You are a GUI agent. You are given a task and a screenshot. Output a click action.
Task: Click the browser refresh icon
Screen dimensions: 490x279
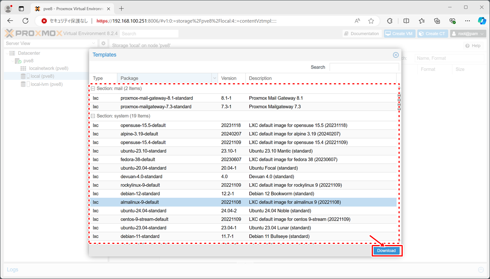(26, 21)
